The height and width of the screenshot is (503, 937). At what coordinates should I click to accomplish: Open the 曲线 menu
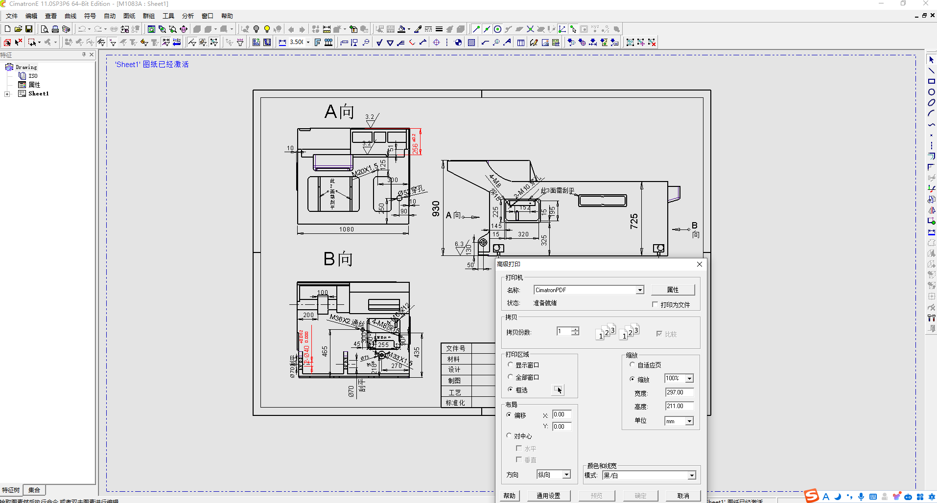70,16
